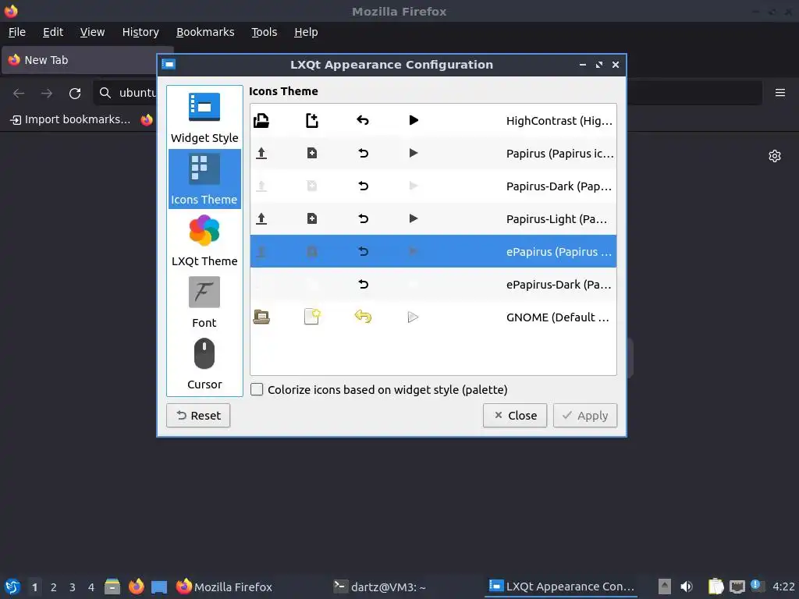This screenshot has width=799, height=599.
Task: Select the ePapirus-Dark icon theme
Action: pos(433,284)
